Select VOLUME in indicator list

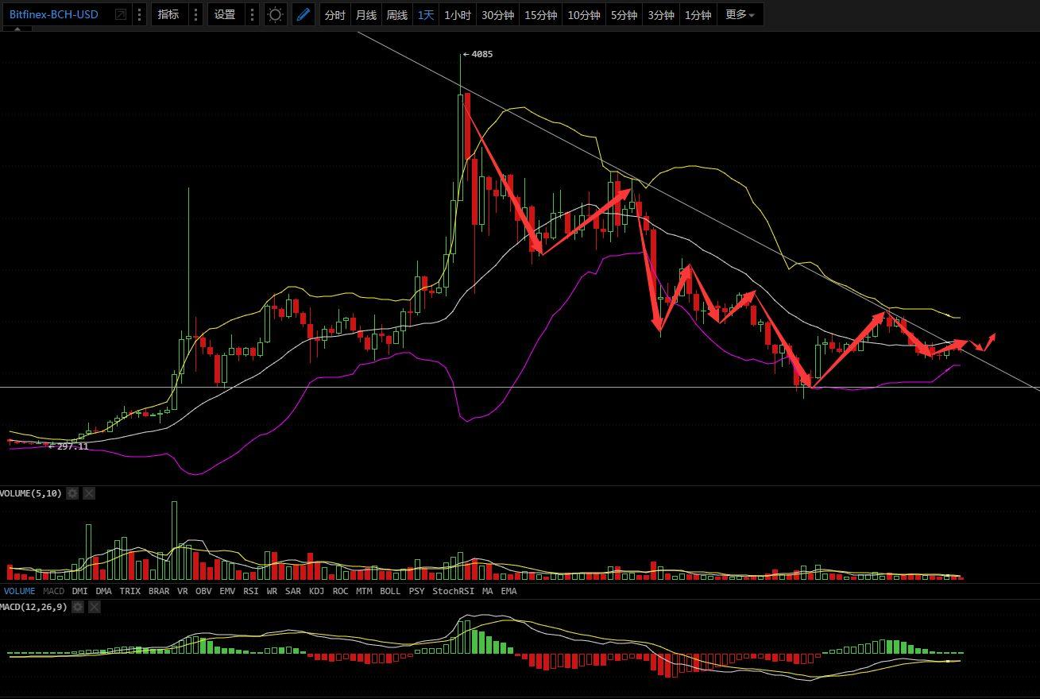coord(19,591)
